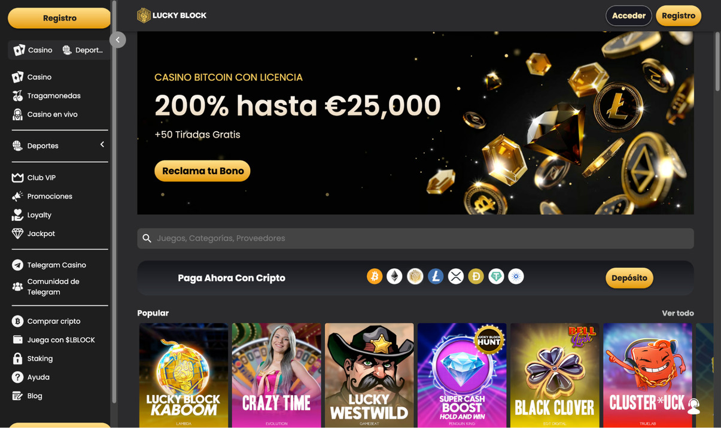Image resolution: width=721 pixels, height=428 pixels.
Task: Click the Bitcoin crypto payment icon
Action: (x=375, y=277)
